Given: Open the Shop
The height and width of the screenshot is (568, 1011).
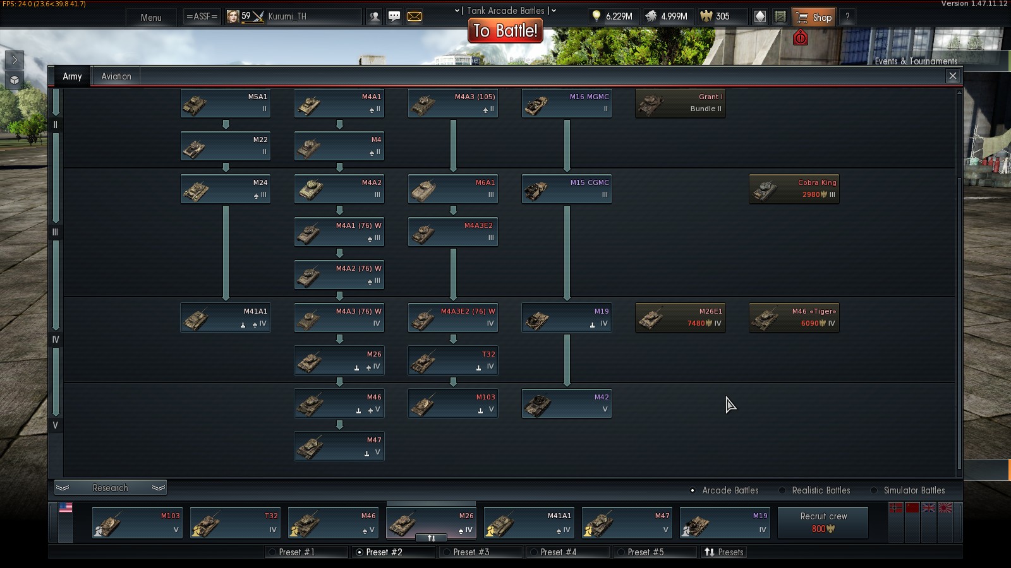Looking at the screenshot, I should click(x=814, y=17).
